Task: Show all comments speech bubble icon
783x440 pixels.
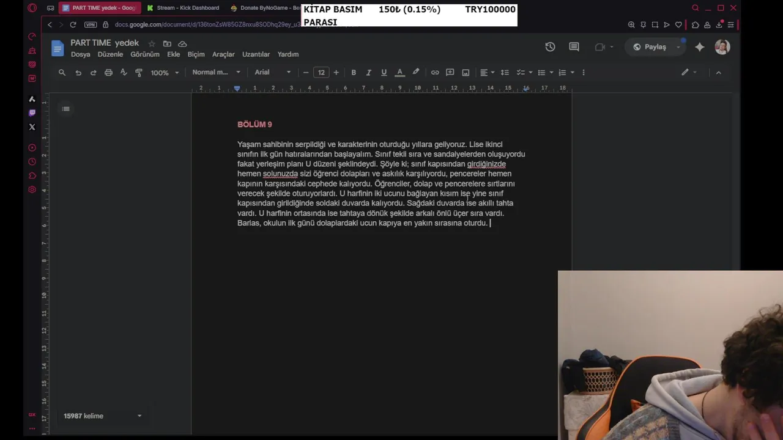Action: pos(574,47)
